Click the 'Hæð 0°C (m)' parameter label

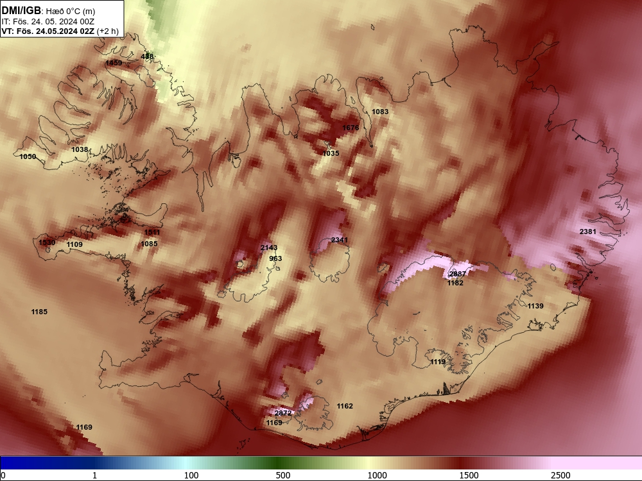tap(69, 11)
